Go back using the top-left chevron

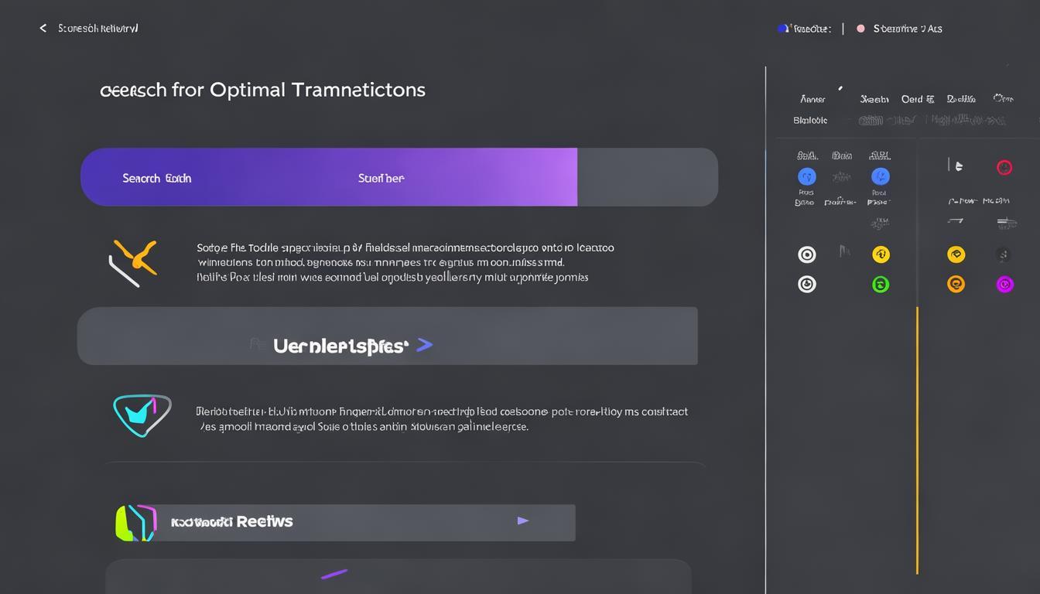click(x=43, y=29)
